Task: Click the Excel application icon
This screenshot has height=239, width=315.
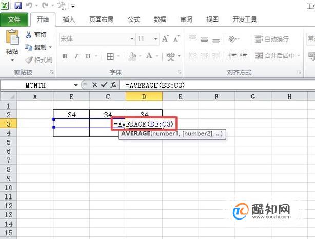Action: point(5,6)
